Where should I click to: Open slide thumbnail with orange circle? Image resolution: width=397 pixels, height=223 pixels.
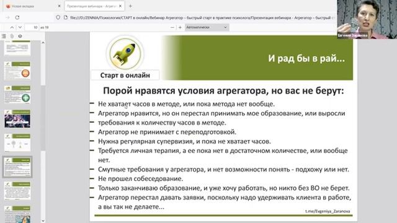(x=17, y=71)
